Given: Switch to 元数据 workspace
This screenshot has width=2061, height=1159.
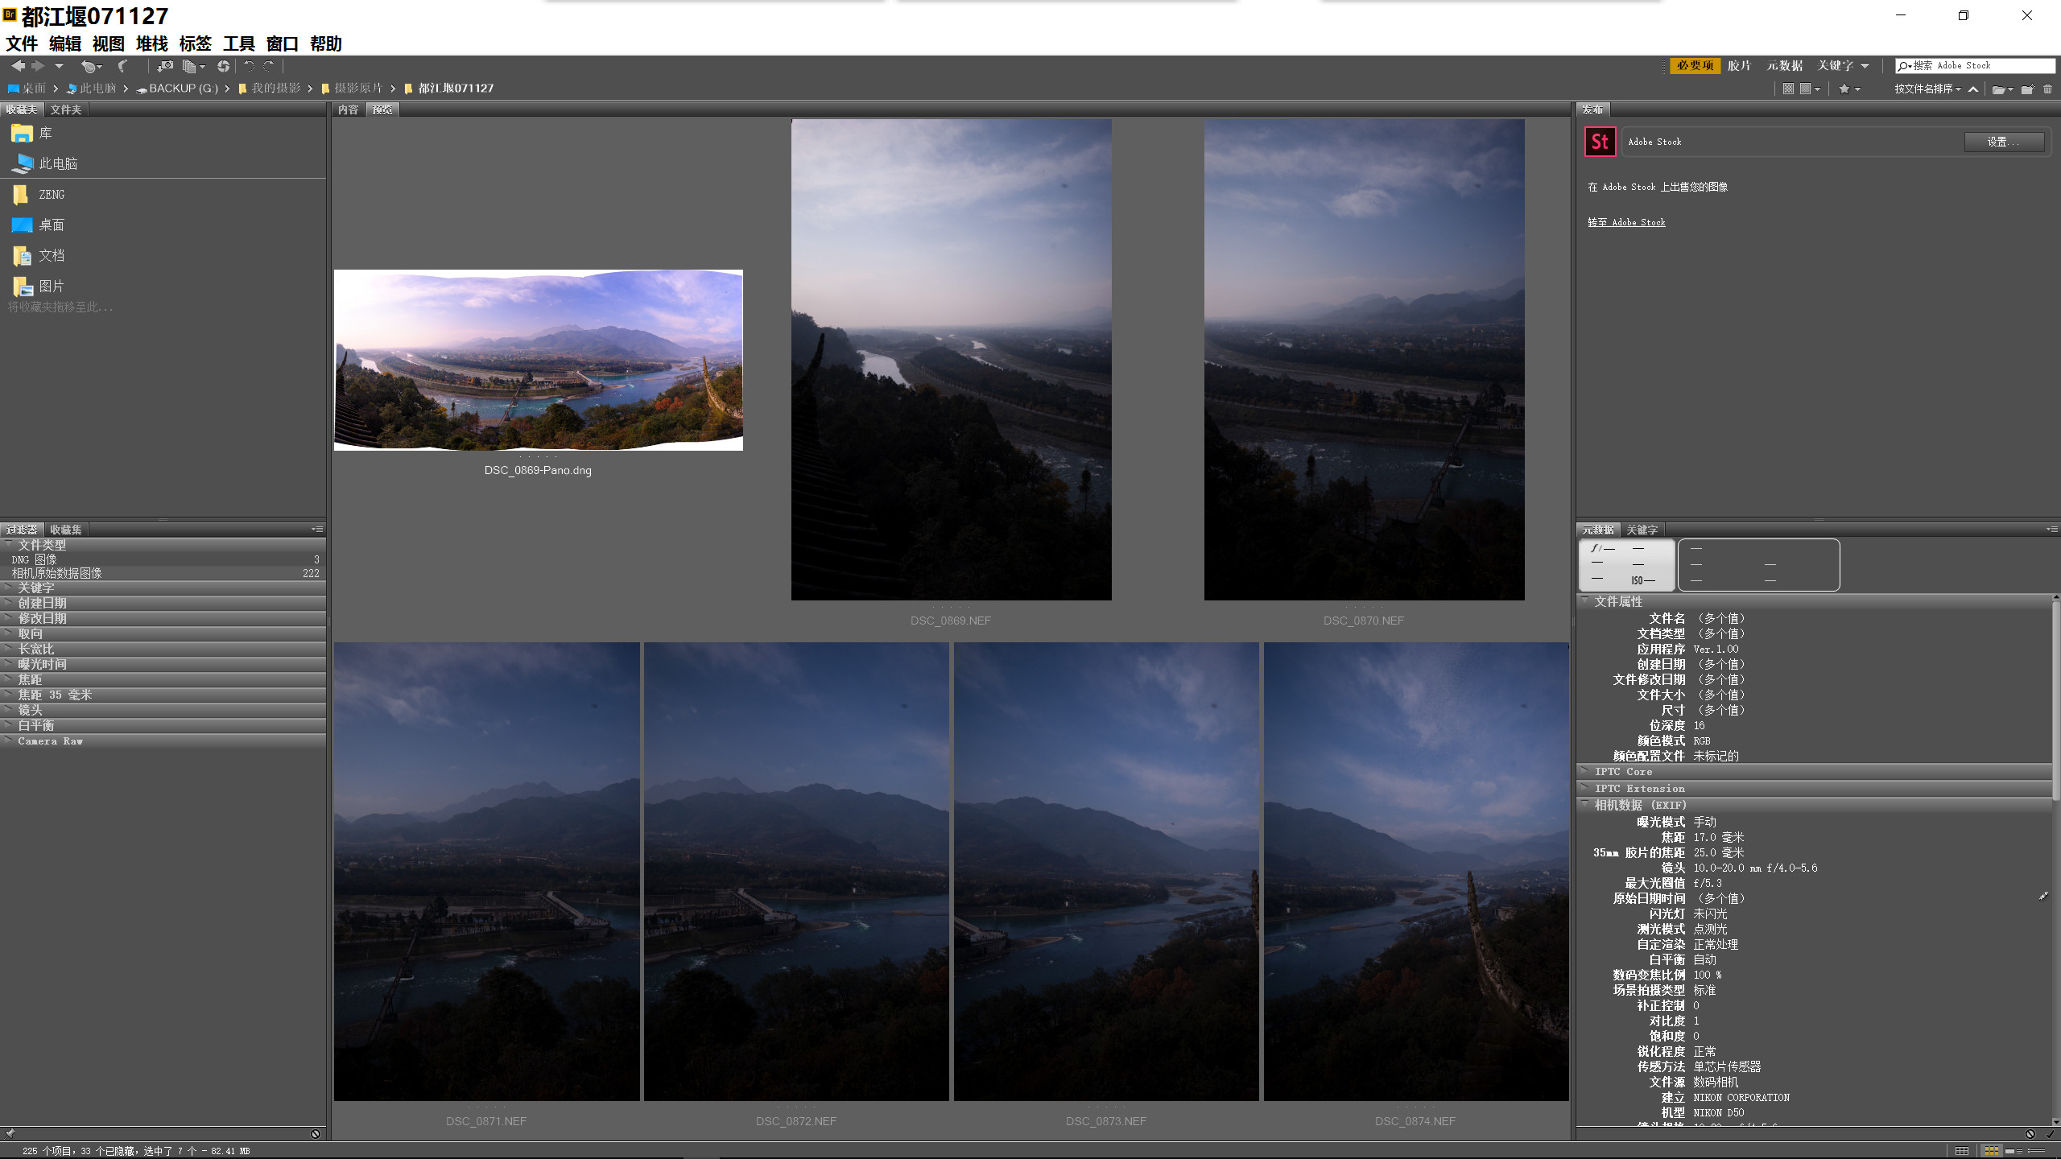Looking at the screenshot, I should (x=1784, y=65).
